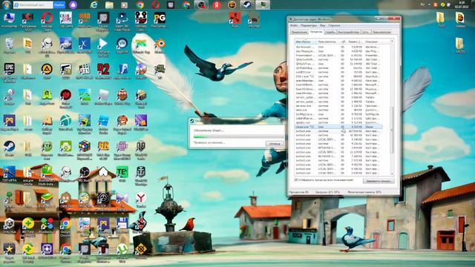Open the Help menu in Task Manager
This screenshot has width=475, height=267.
[334, 26]
